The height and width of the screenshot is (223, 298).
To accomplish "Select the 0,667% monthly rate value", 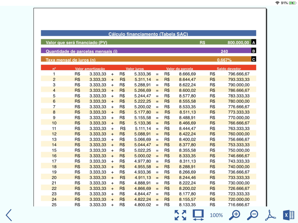I will (x=224, y=60).
